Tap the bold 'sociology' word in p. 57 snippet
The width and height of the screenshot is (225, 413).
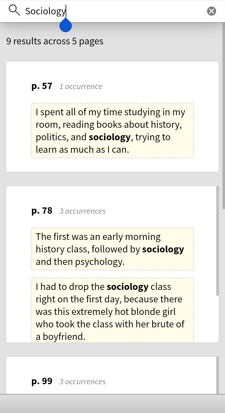tap(110, 137)
